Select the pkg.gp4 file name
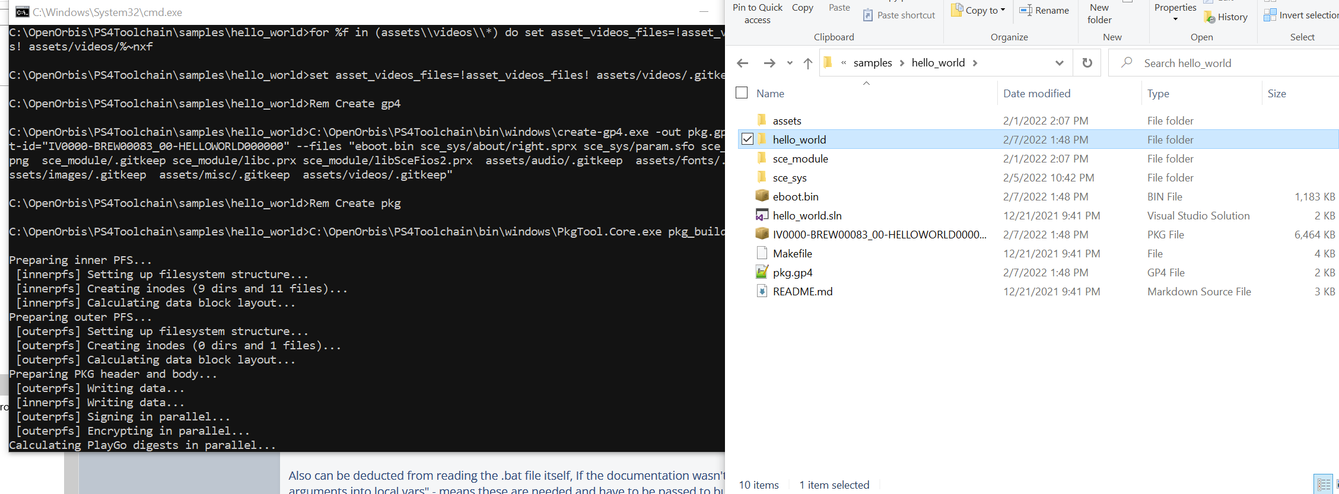Image resolution: width=1339 pixels, height=494 pixels. 793,272
